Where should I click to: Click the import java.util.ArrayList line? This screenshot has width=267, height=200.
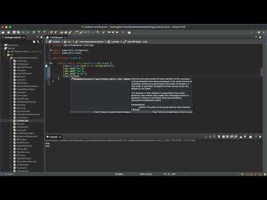tap(71, 50)
